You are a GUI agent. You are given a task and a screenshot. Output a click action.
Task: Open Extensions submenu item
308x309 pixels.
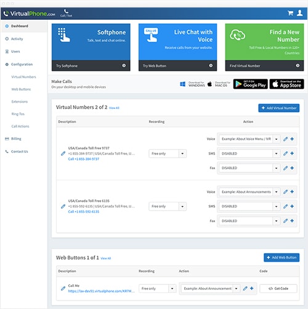point(20,102)
